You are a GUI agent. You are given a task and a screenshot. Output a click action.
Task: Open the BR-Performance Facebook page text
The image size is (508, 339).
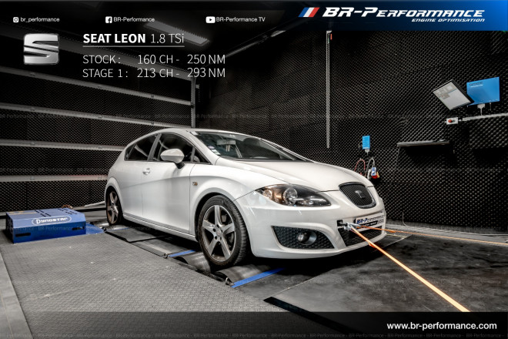[133, 19]
